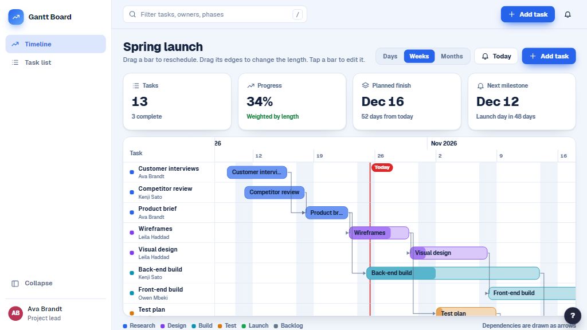Open the help question mark button
The height and width of the screenshot is (330, 587).
point(573,316)
